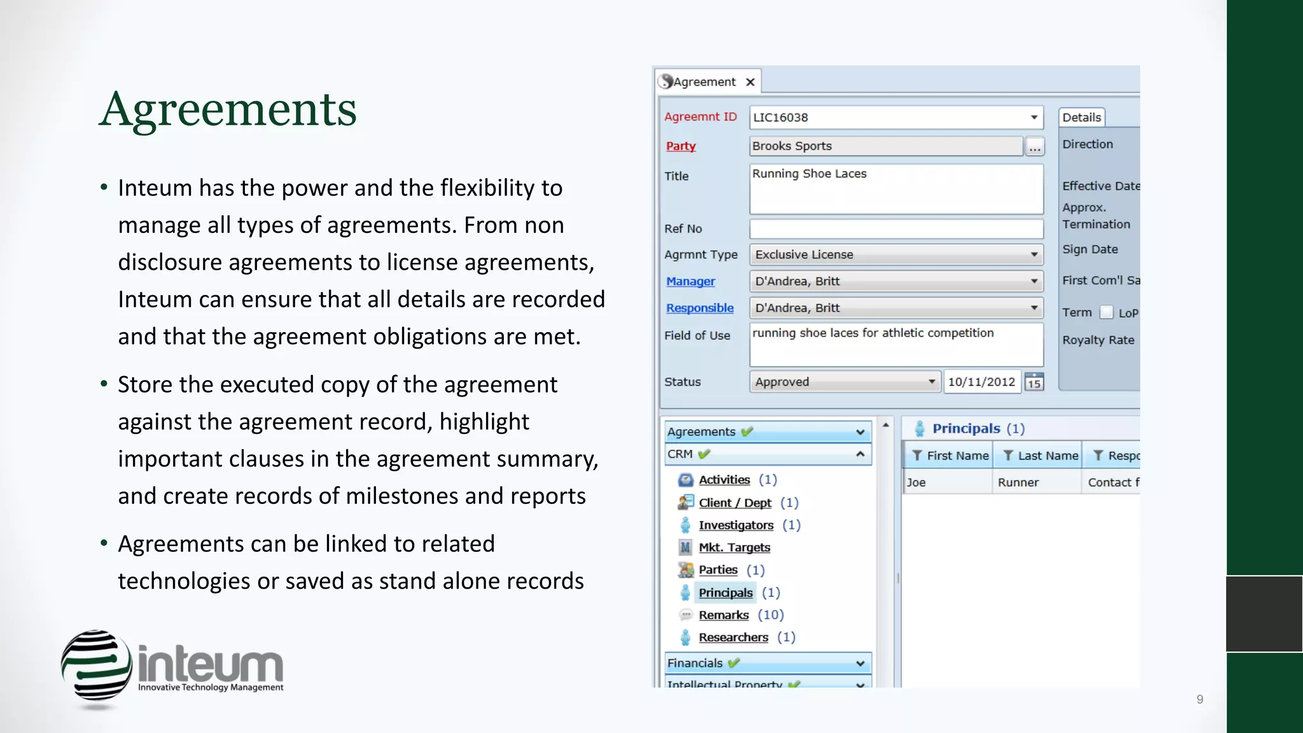
Task: Click the Researchers person icon
Action: (x=685, y=637)
